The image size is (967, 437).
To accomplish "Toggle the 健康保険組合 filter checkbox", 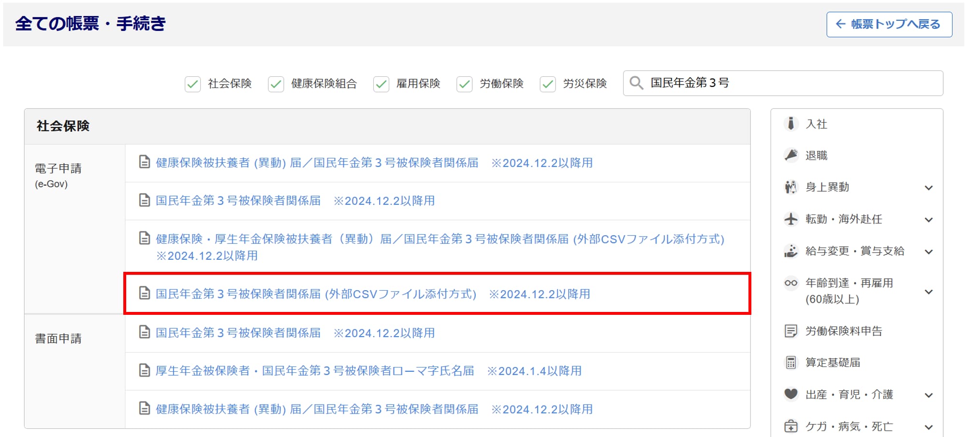I will [x=276, y=84].
